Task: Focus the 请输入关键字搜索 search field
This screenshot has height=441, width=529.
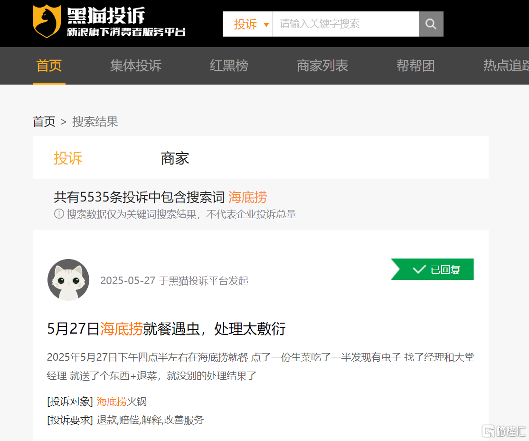Action: coord(346,24)
